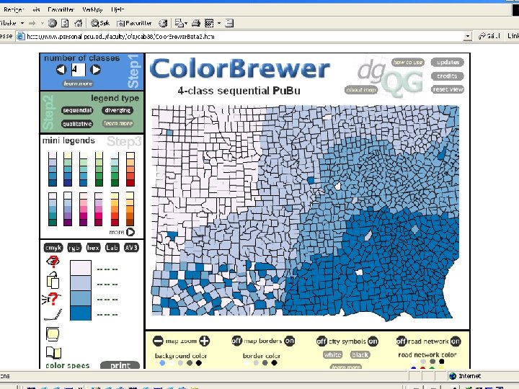Go to the browser Home page icon
The width and height of the screenshot is (519, 389).
tap(78, 23)
